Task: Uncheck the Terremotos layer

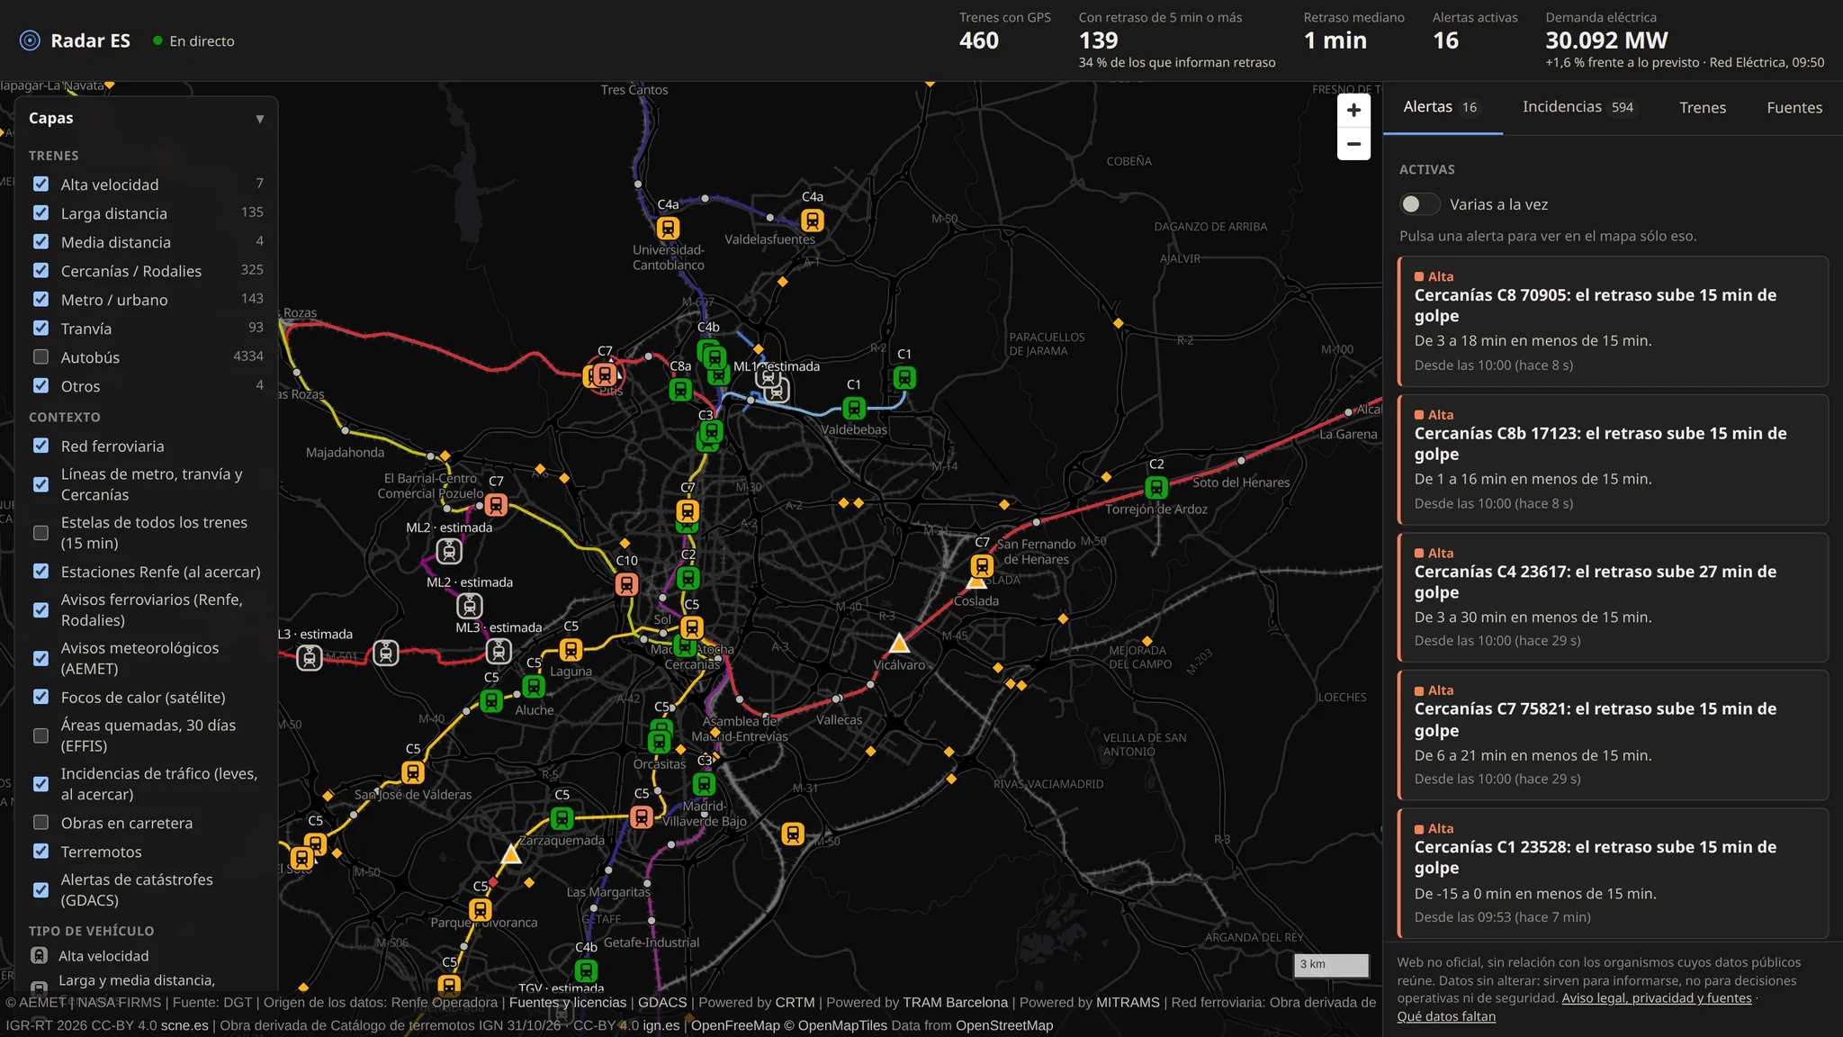Action: pyautogui.click(x=40, y=851)
